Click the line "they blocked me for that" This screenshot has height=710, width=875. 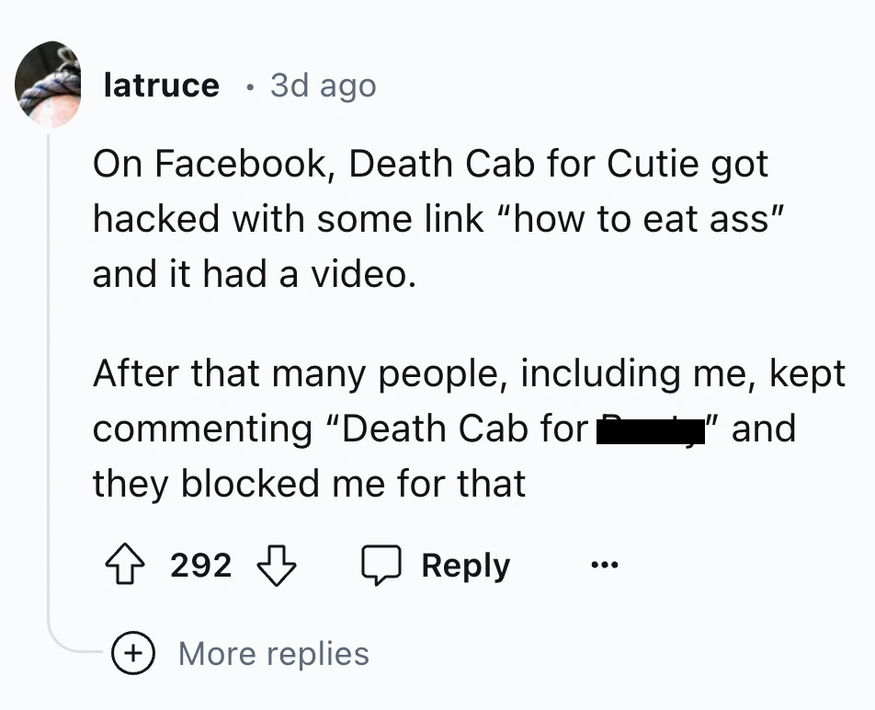(309, 484)
